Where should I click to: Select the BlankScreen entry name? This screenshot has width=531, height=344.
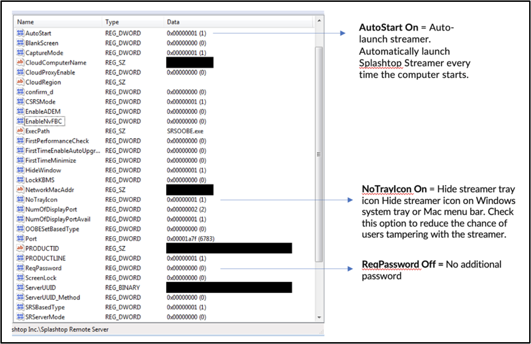[42, 43]
